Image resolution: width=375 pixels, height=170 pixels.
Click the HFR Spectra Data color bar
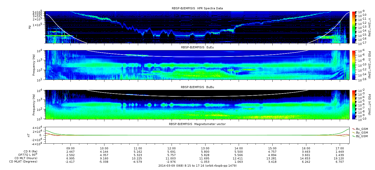point(354,27)
